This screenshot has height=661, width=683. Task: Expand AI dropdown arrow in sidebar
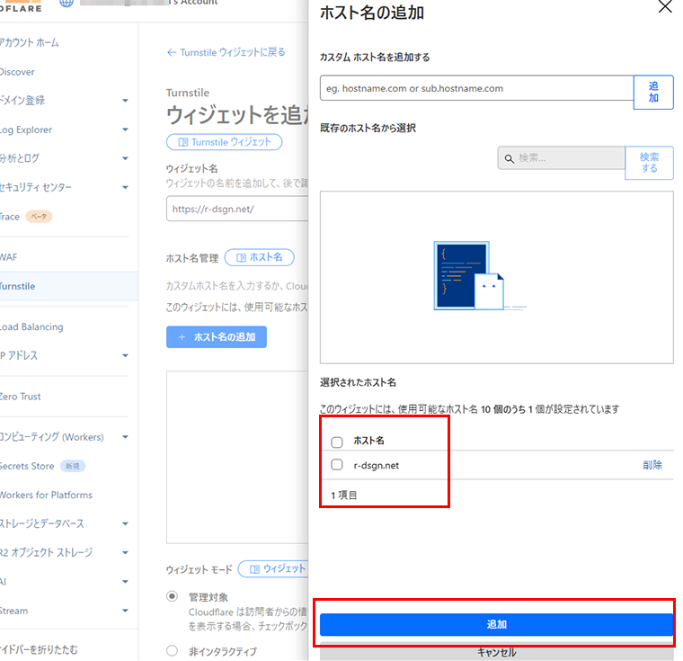coord(125,582)
